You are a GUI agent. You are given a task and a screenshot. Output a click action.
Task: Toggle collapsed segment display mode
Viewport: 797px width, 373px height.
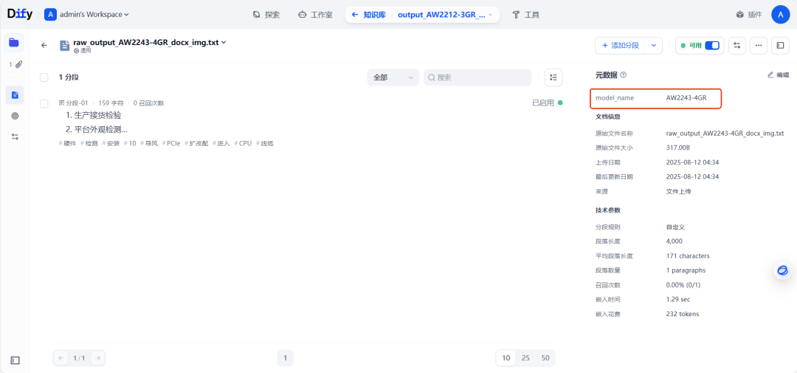click(553, 77)
